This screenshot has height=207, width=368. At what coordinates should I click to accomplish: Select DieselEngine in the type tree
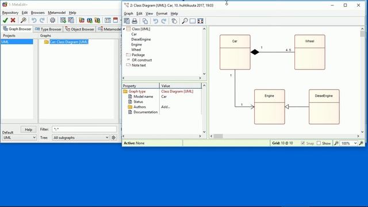point(141,40)
